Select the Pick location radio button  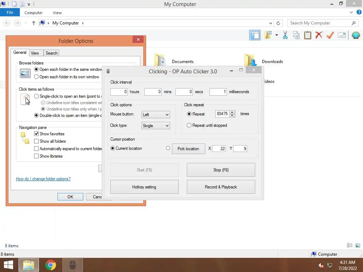[168, 148]
